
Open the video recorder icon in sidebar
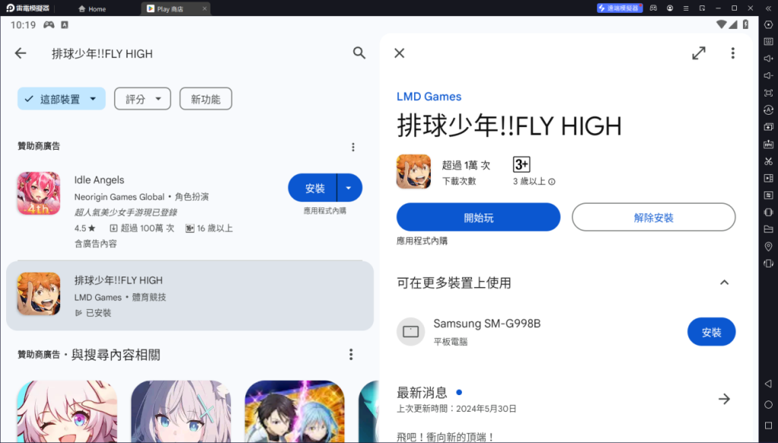pyautogui.click(x=768, y=178)
